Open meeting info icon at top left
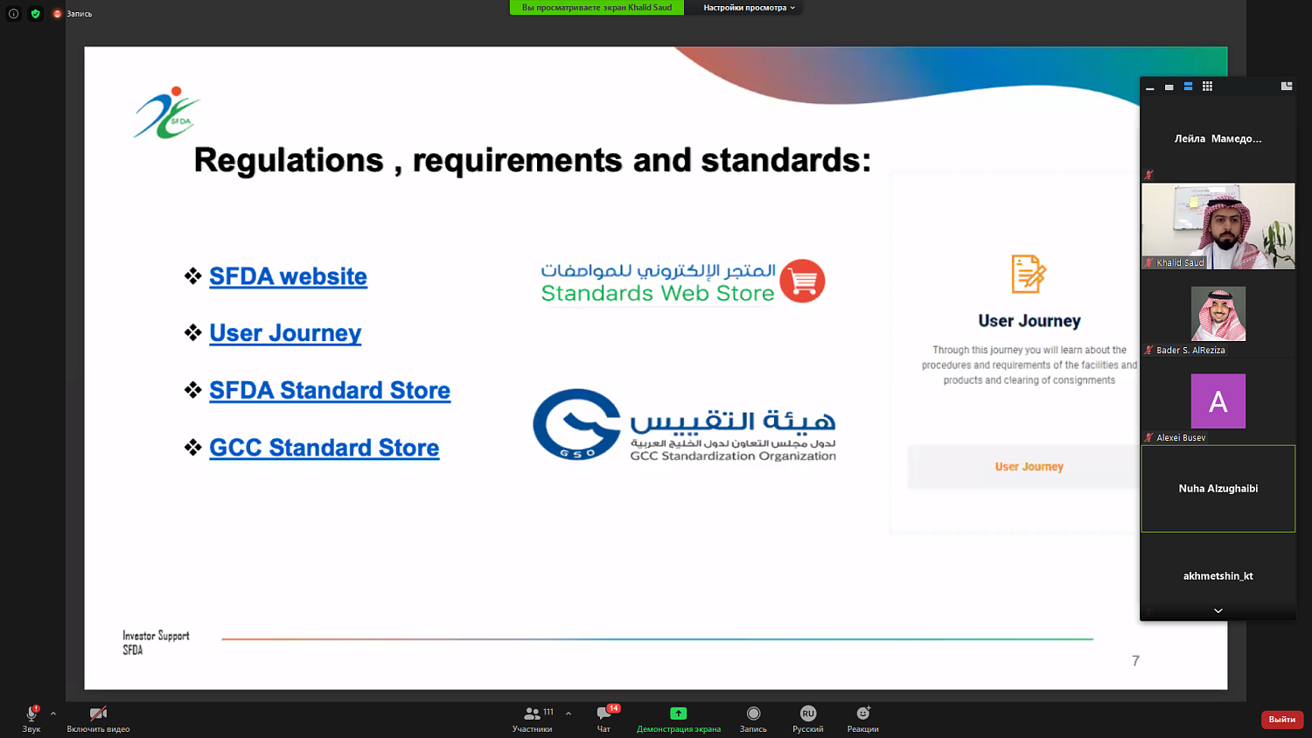This screenshot has width=1312, height=738. [13, 13]
